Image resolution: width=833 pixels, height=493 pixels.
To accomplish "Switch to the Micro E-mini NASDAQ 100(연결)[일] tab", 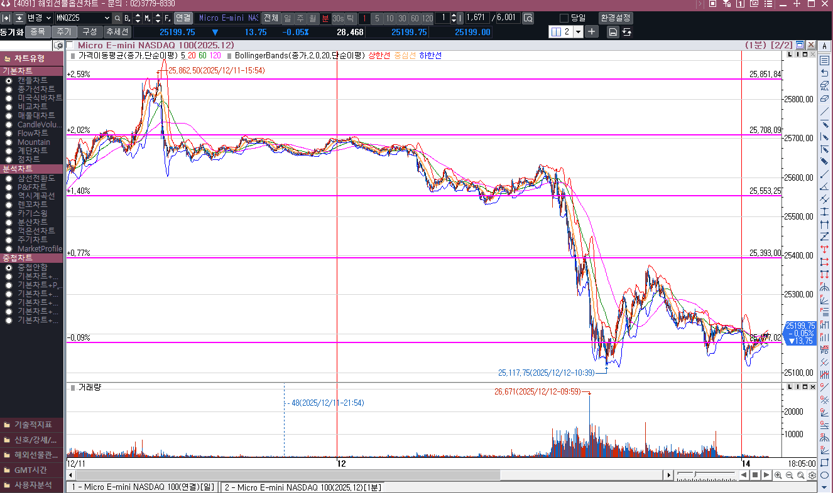I will tap(142, 487).
